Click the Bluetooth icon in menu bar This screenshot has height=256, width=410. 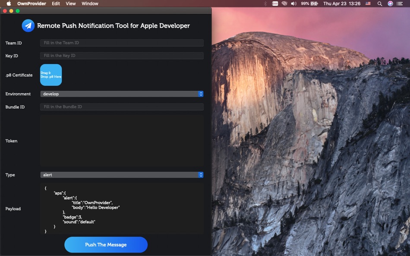(265, 3)
